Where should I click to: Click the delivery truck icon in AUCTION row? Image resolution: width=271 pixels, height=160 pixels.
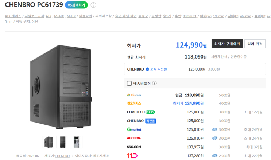point(215,138)
